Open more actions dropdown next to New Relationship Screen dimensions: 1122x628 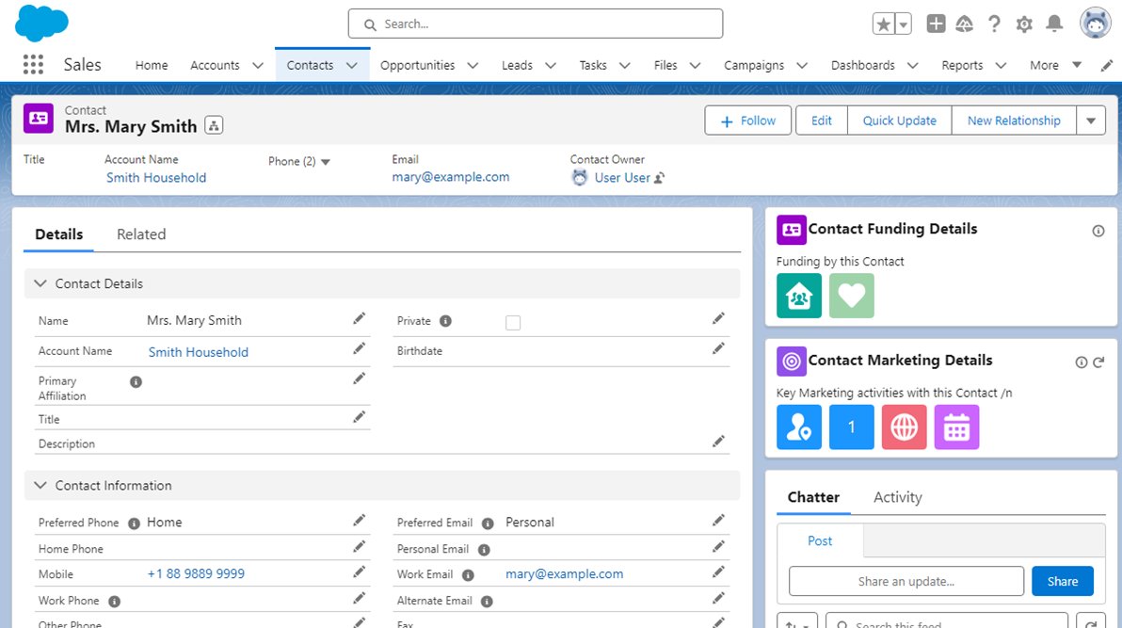pos(1091,121)
